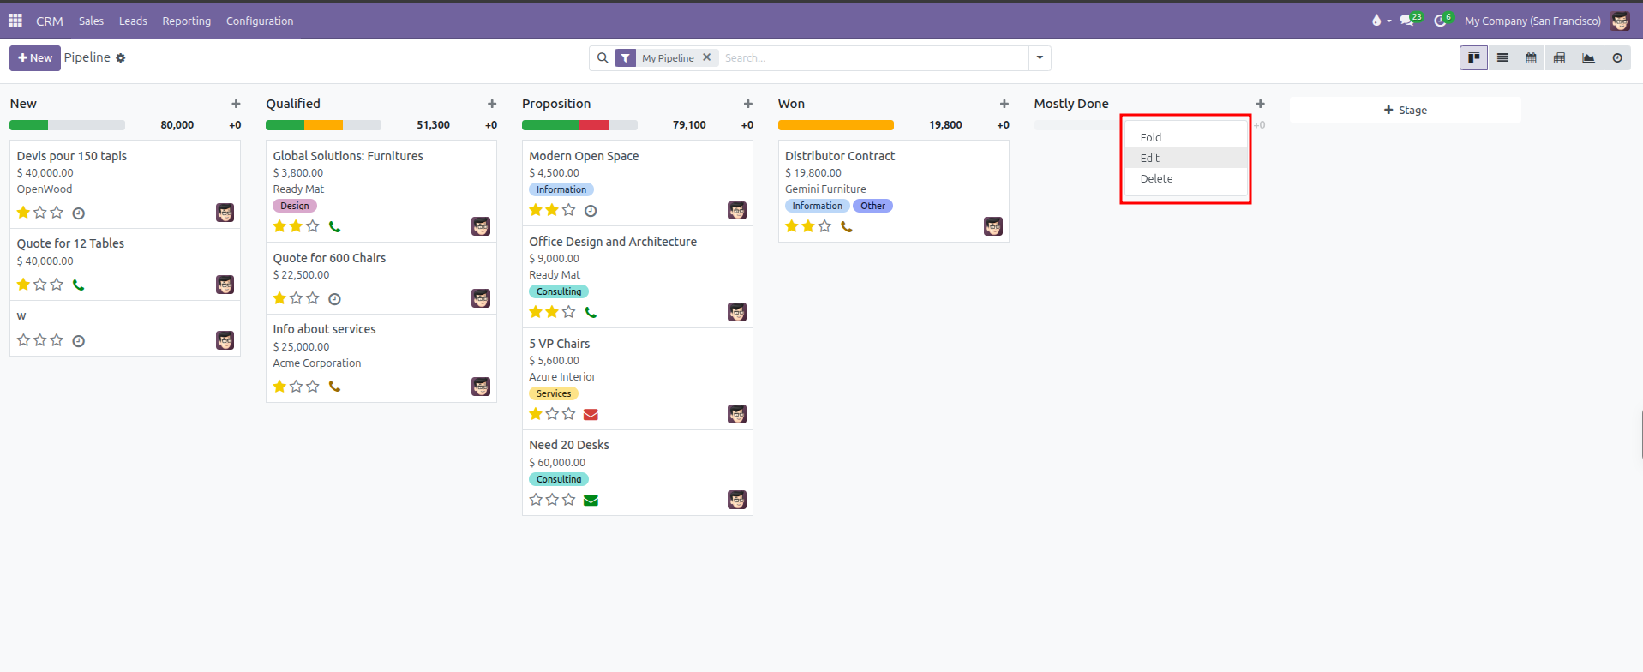This screenshot has width=1643, height=672.
Task: Switch to activity view clock icon
Action: tap(1617, 58)
